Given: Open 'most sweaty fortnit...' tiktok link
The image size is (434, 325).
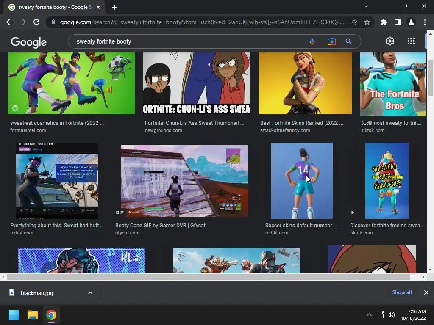Looking at the screenshot, I should click(x=391, y=123).
